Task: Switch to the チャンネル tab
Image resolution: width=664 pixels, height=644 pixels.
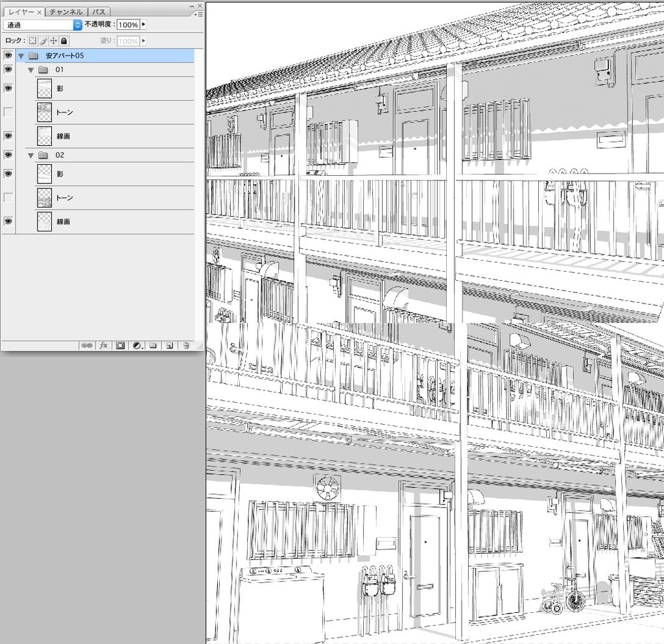Action: click(x=66, y=12)
